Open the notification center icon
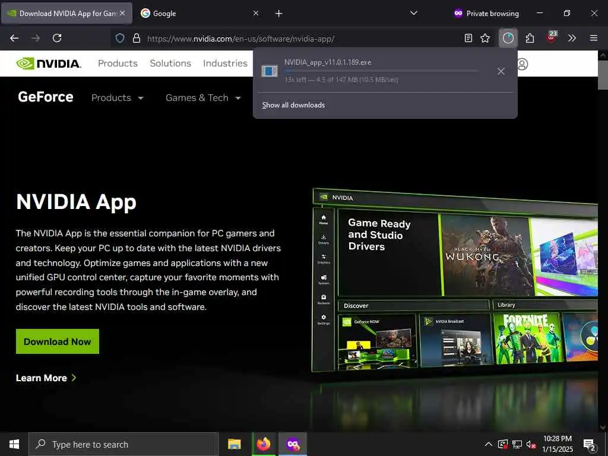This screenshot has width=608, height=456. point(589,445)
